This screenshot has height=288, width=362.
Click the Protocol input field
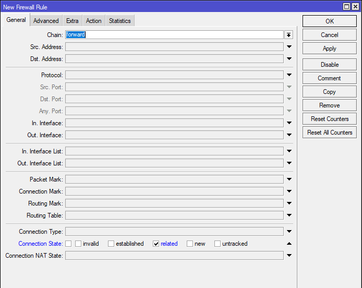coord(174,75)
